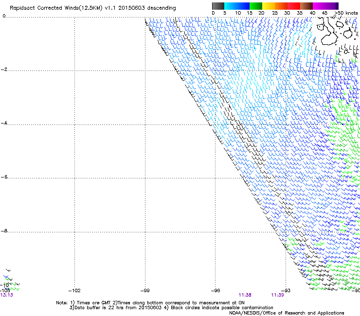Click the '-6' latitude axis label

(x=4, y=177)
